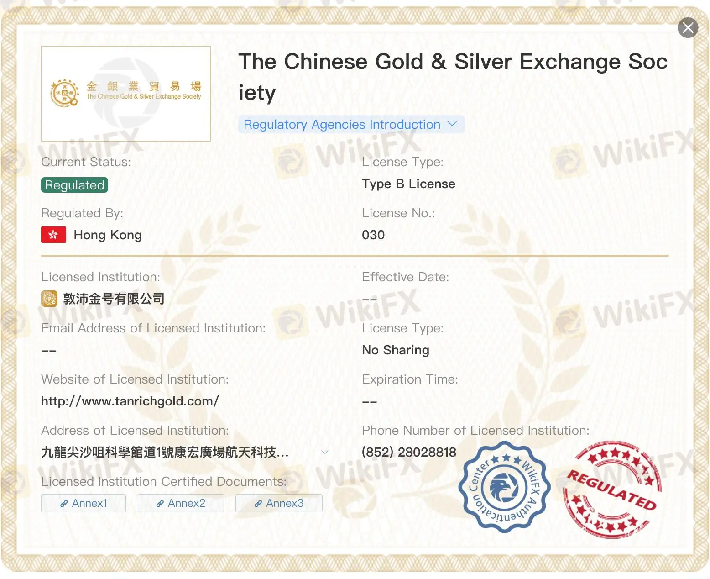Expand the truncated institution address
Viewport: 710px width, 579px height.
tap(325, 452)
